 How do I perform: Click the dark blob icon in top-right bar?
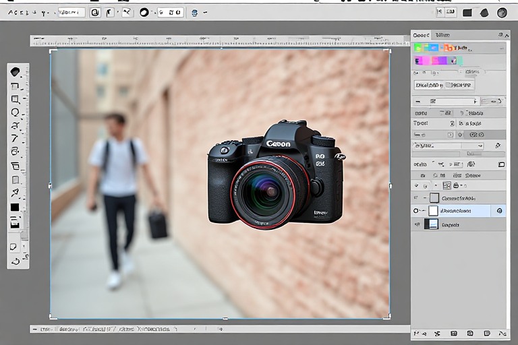pos(484,13)
